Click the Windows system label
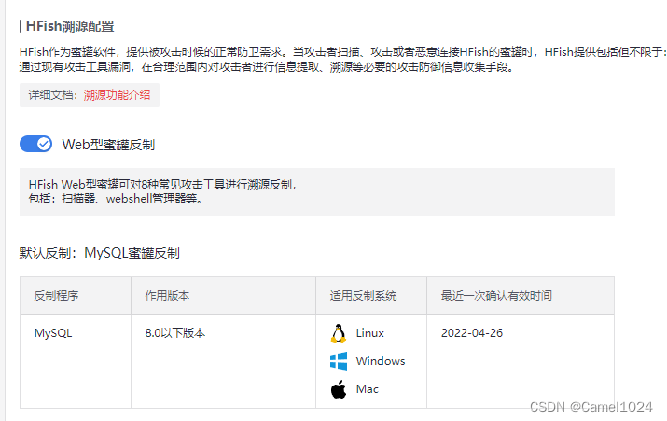The width and height of the screenshot is (667, 421). click(x=381, y=361)
